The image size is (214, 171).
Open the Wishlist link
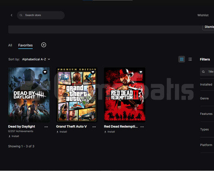pos(203,15)
